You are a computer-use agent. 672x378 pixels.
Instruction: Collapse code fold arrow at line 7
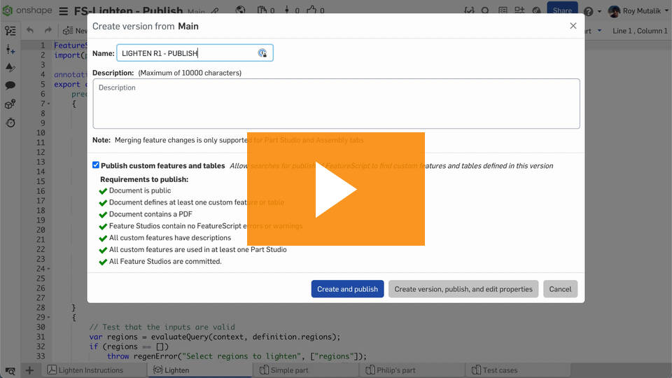[x=48, y=104]
